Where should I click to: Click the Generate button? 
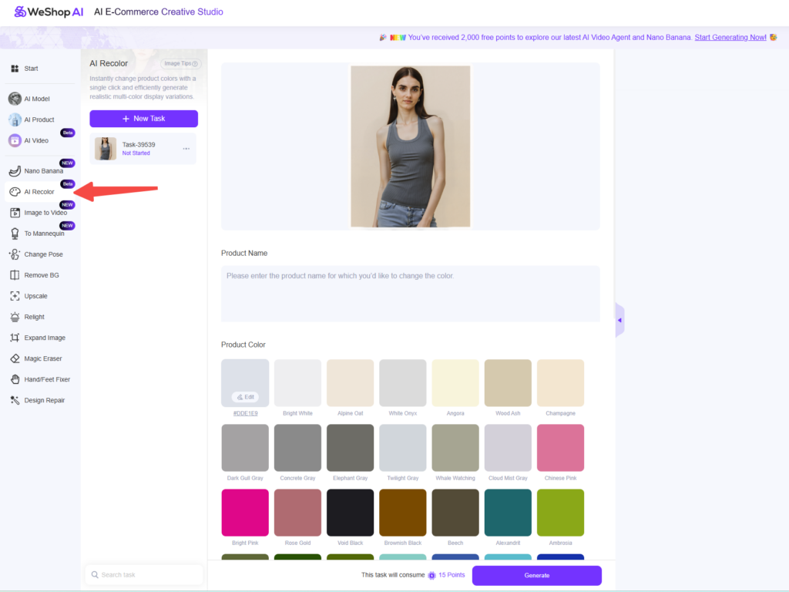click(536, 575)
